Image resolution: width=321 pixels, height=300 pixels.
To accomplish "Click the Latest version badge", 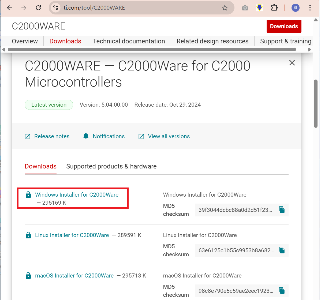I will [49, 105].
